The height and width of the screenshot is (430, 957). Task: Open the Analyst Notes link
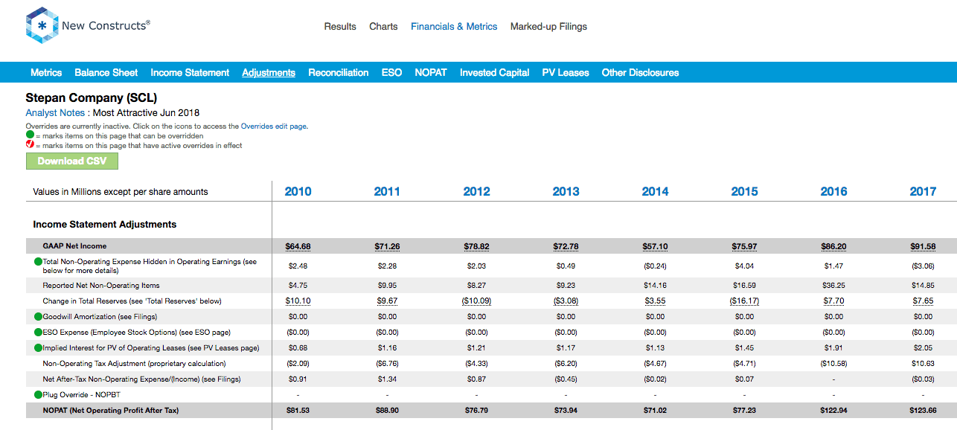[x=55, y=113]
